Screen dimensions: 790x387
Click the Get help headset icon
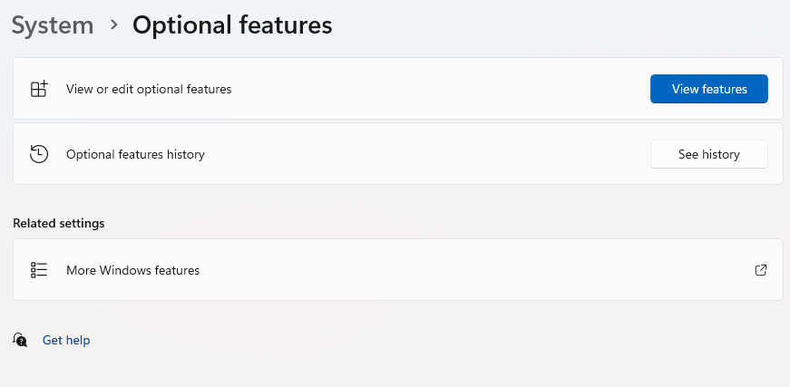tap(20, 340)
